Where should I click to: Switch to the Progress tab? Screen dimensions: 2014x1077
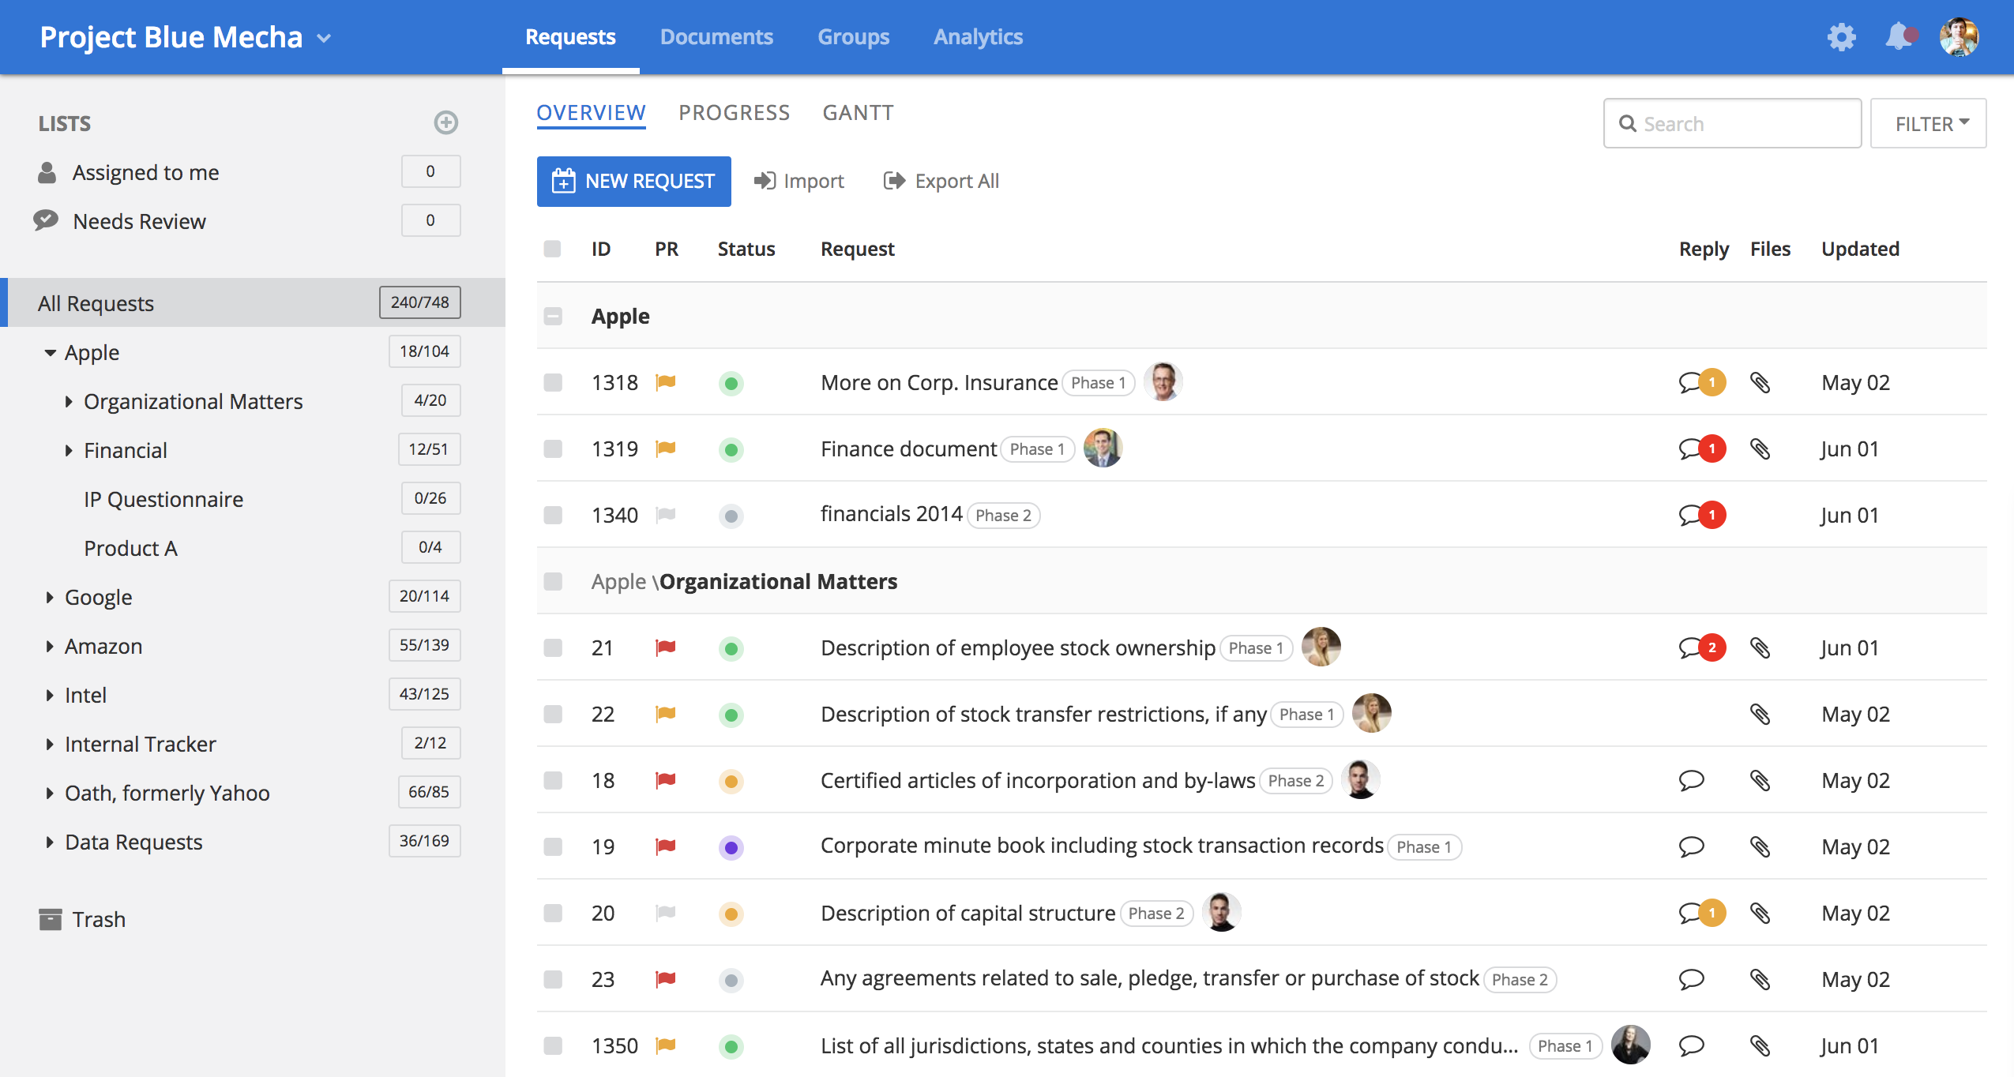(734, 113)
